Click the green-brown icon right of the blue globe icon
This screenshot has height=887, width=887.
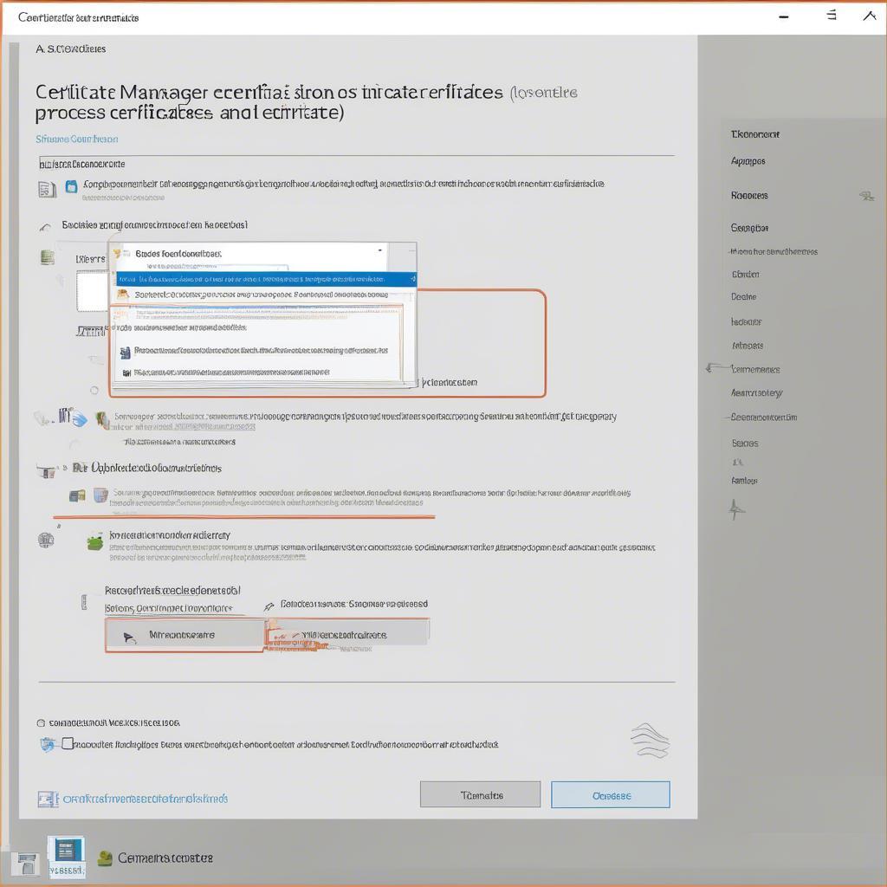(102, 420)
